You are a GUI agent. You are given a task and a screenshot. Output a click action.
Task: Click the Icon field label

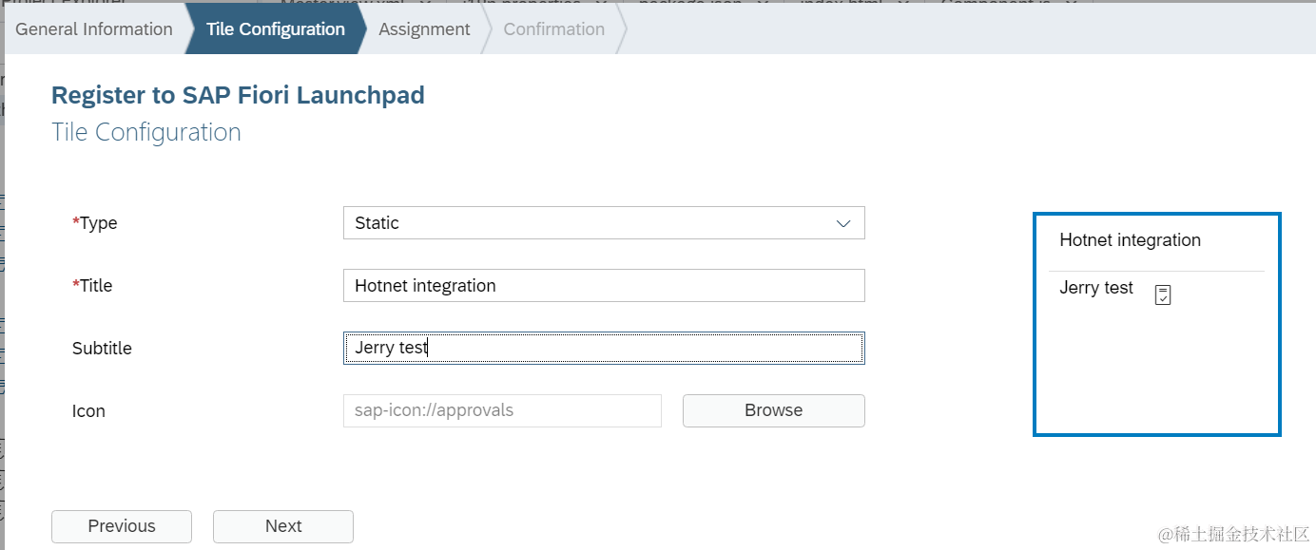[x=88, y=411]
